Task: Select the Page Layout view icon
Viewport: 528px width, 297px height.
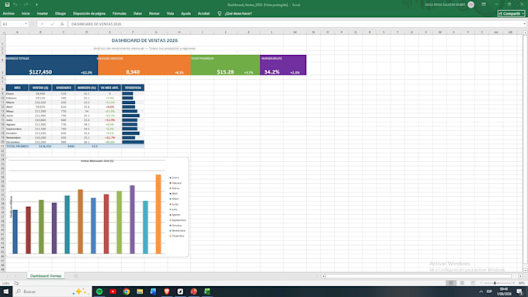Action: click(x=462, y=283)
